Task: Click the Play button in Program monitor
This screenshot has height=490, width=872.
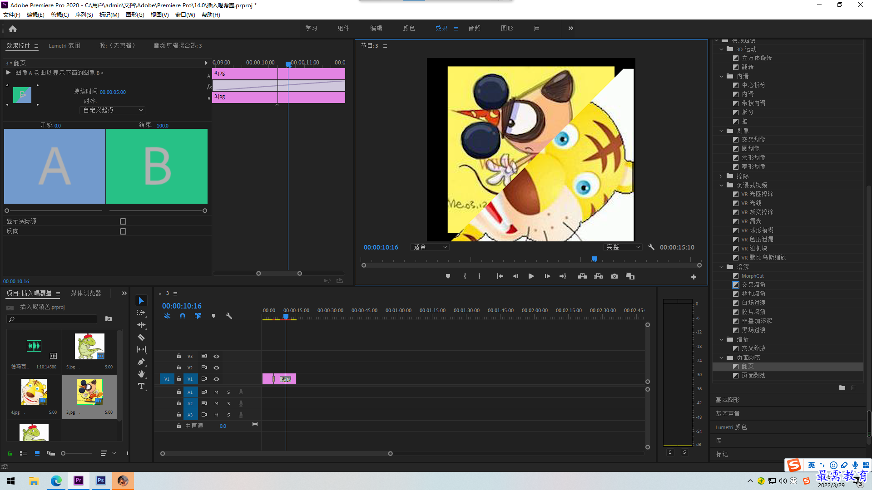Action: pos(531,276)
